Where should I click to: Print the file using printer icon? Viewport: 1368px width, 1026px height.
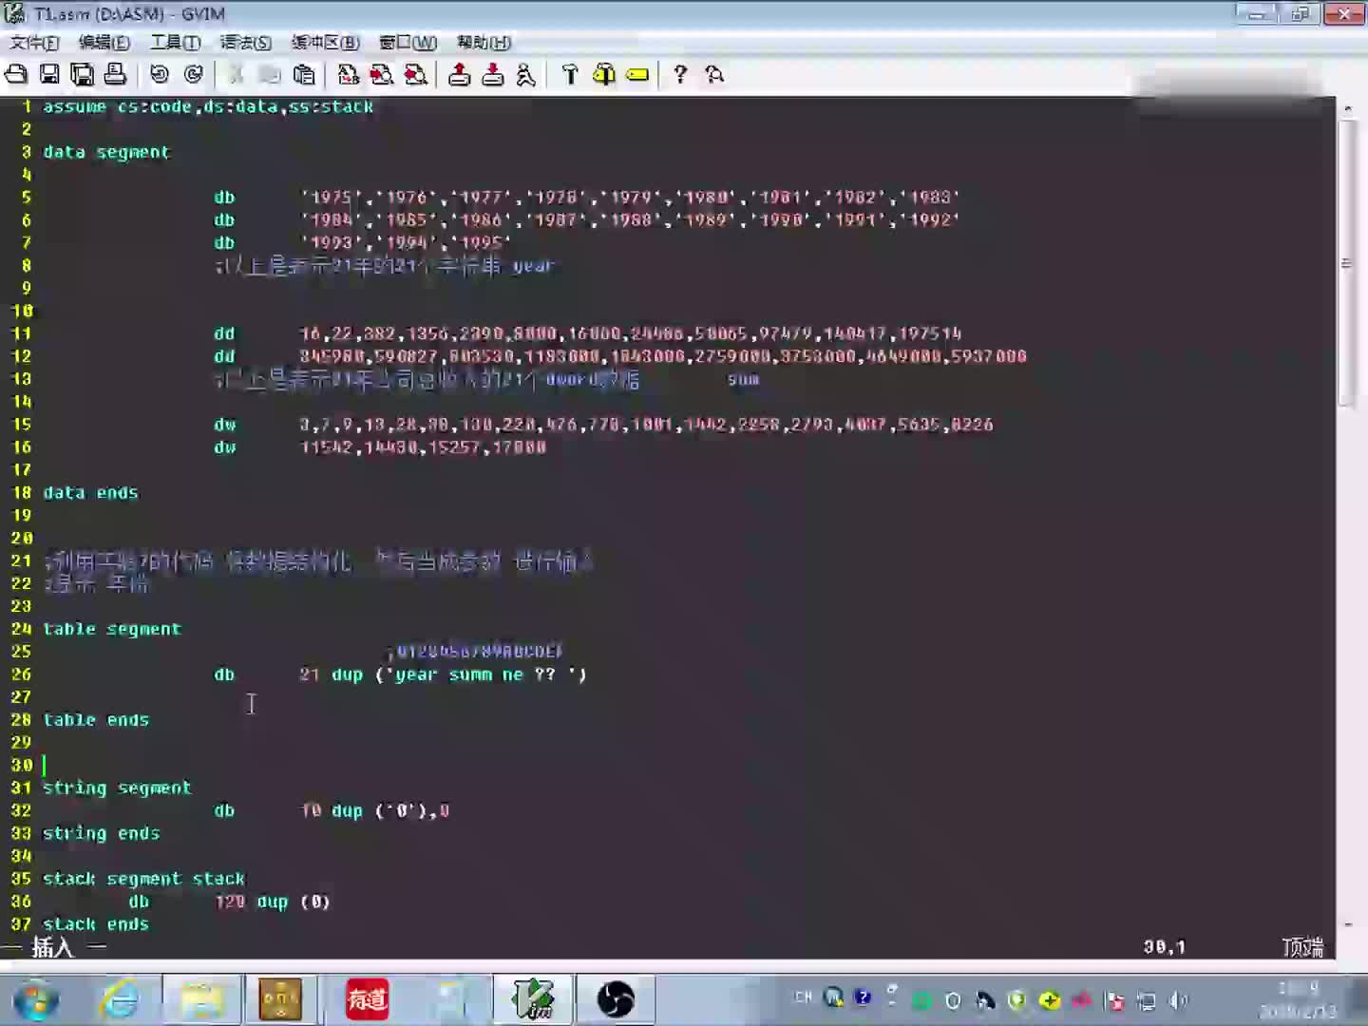(115, 74)
